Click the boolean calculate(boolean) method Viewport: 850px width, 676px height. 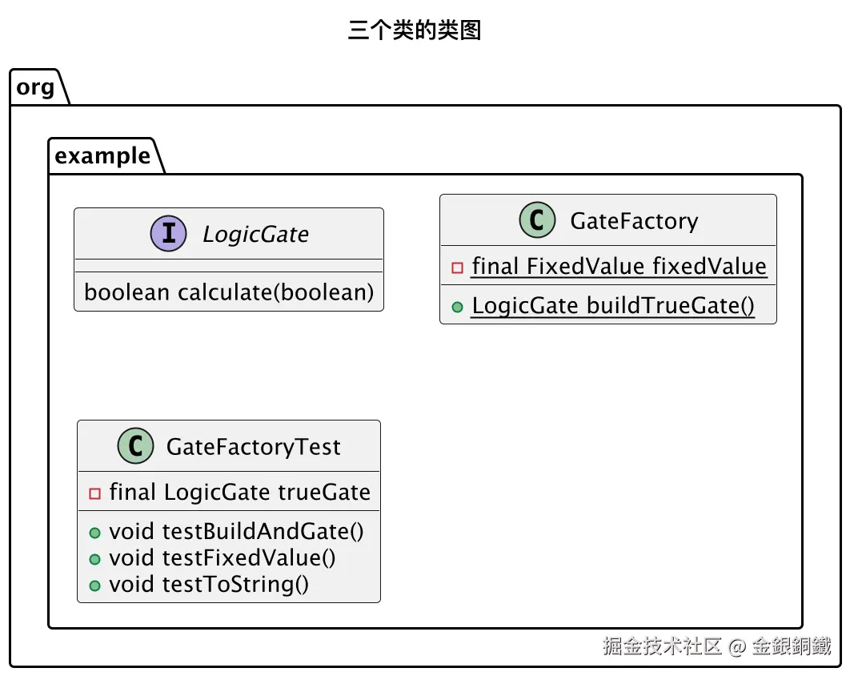coord(229,292)
